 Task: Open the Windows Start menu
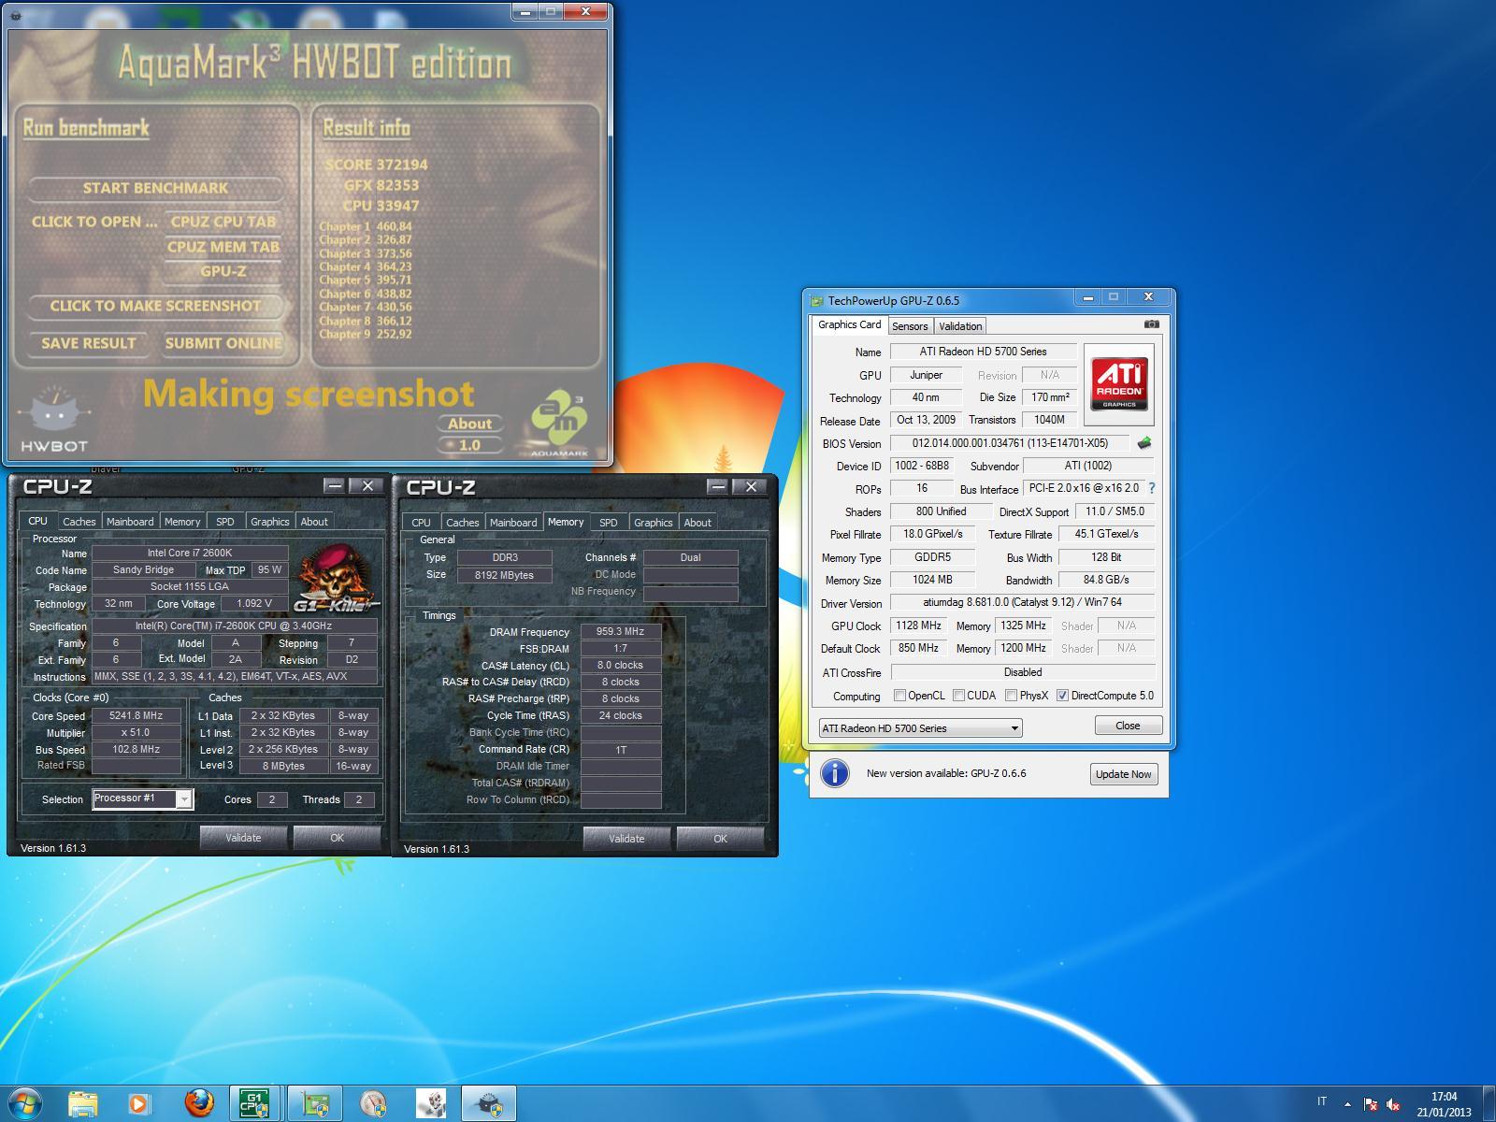24,1103
